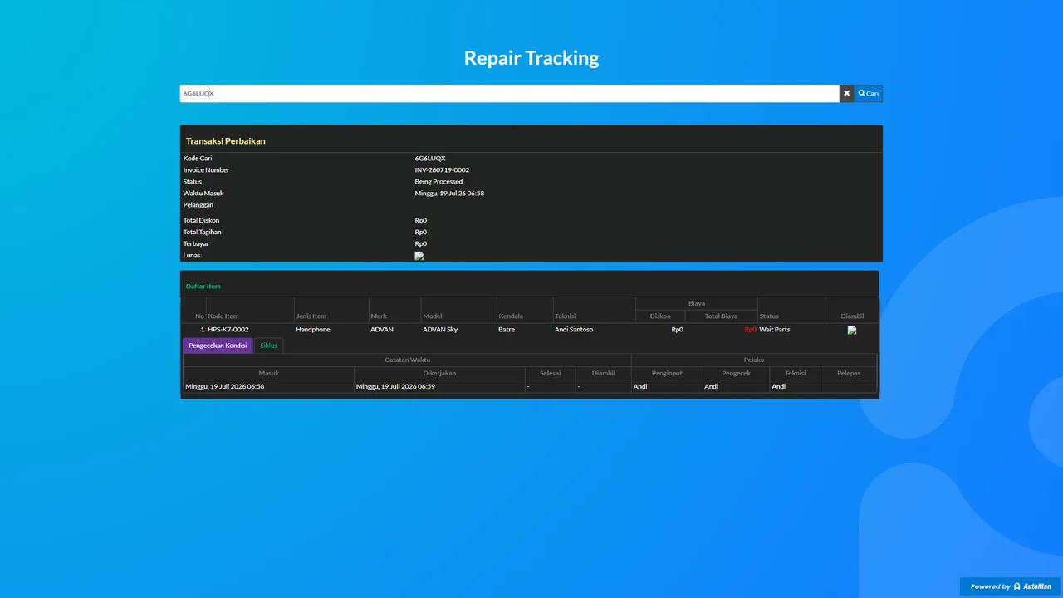Click the Pelepas column header
1063x598 pixels.
tap(849, 374)
